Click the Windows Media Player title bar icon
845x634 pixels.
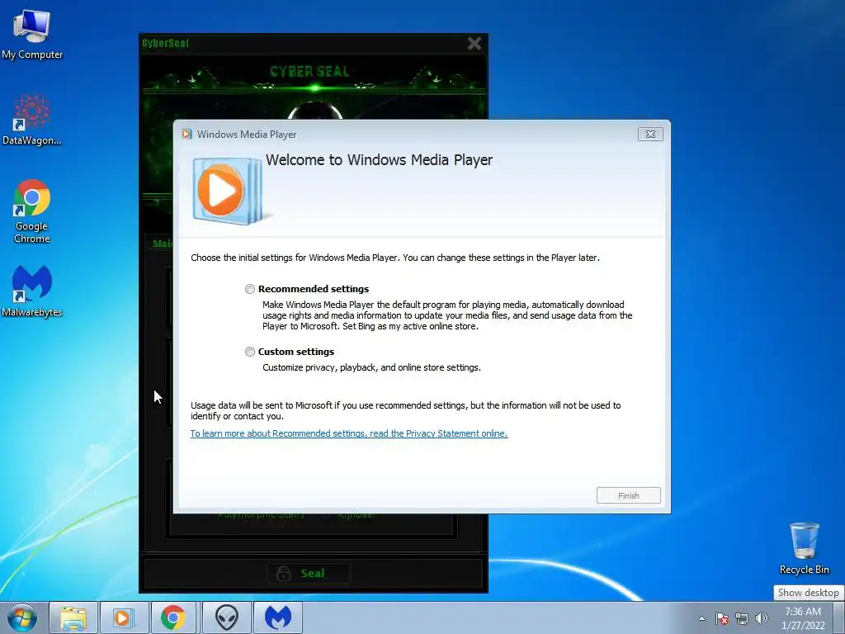(x=187, y=135)
